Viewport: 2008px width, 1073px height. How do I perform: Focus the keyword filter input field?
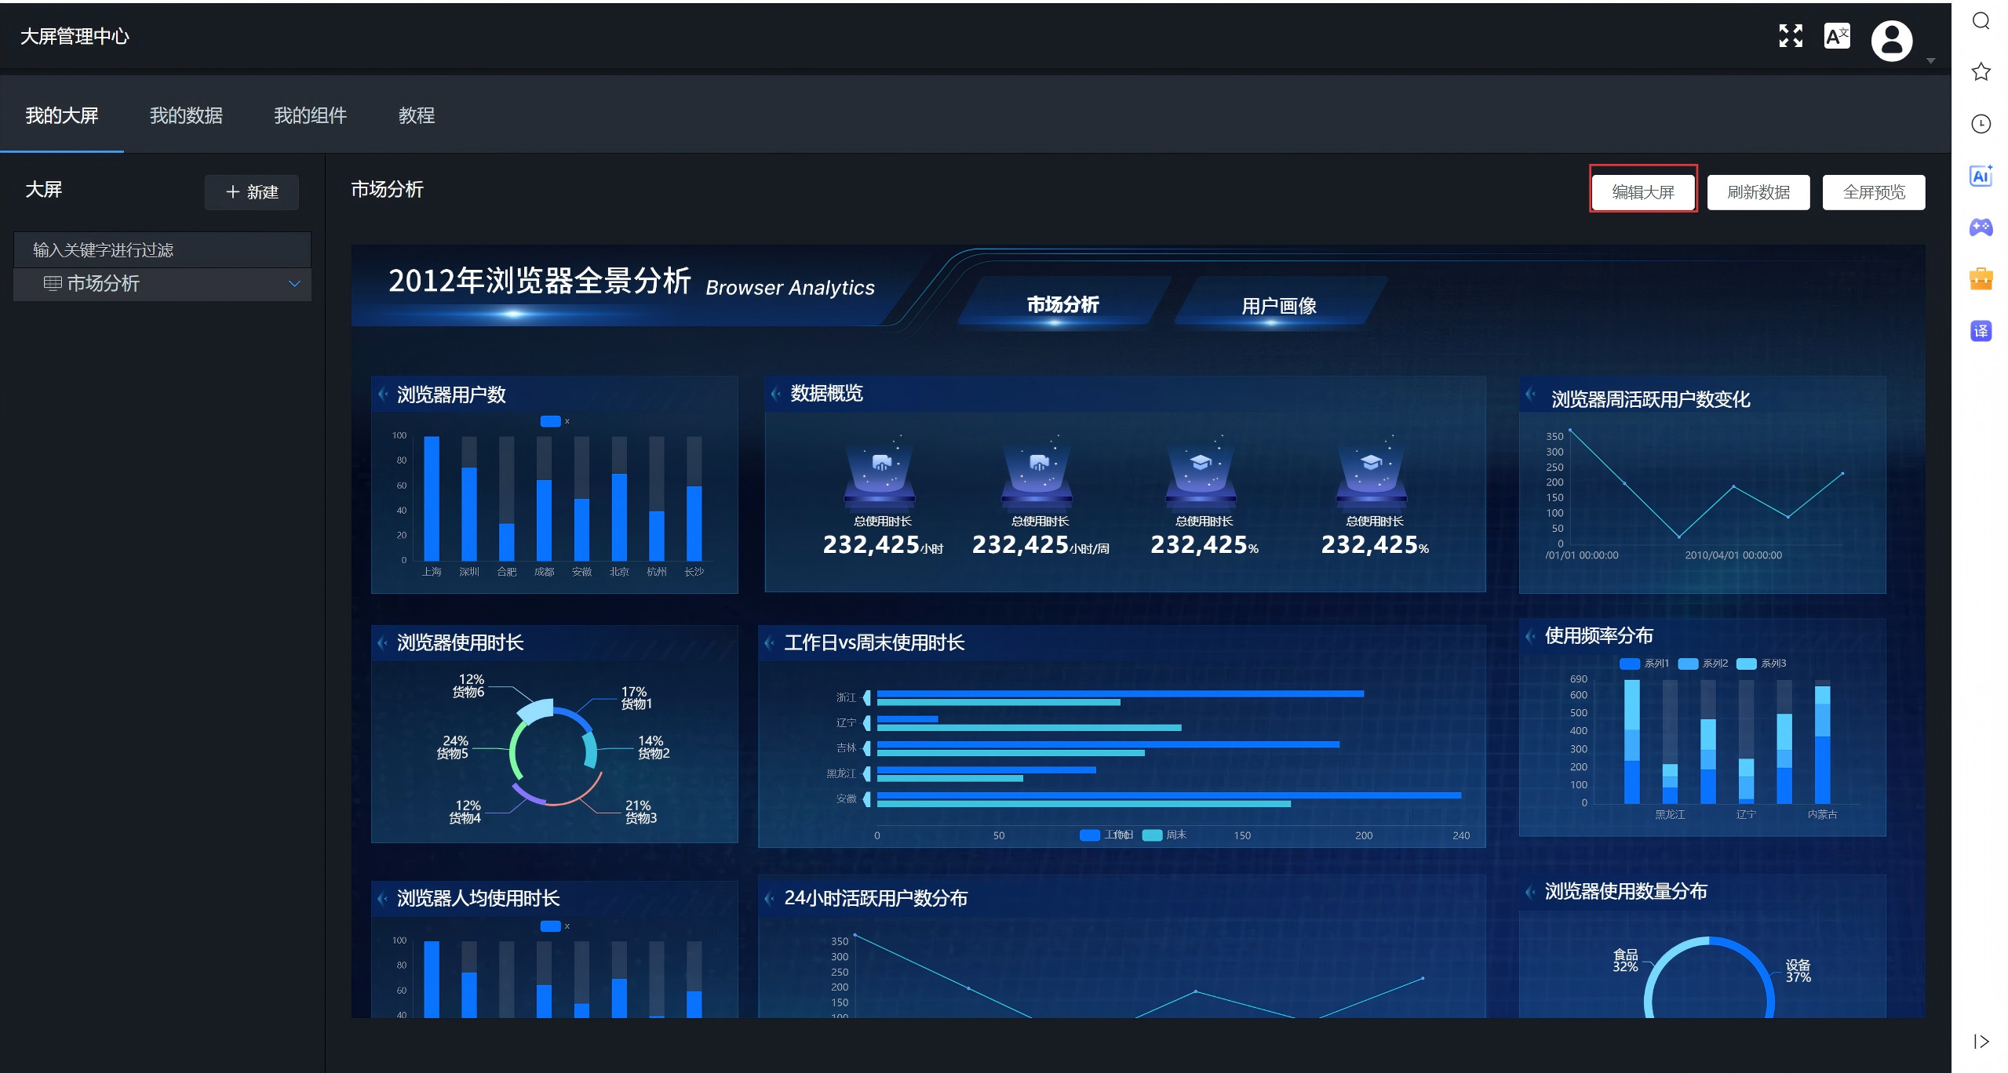coord(162,249)
